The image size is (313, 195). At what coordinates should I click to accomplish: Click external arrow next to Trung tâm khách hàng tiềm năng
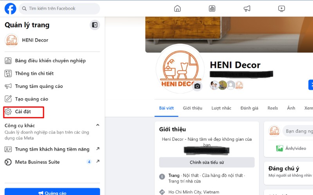point(98,149)
